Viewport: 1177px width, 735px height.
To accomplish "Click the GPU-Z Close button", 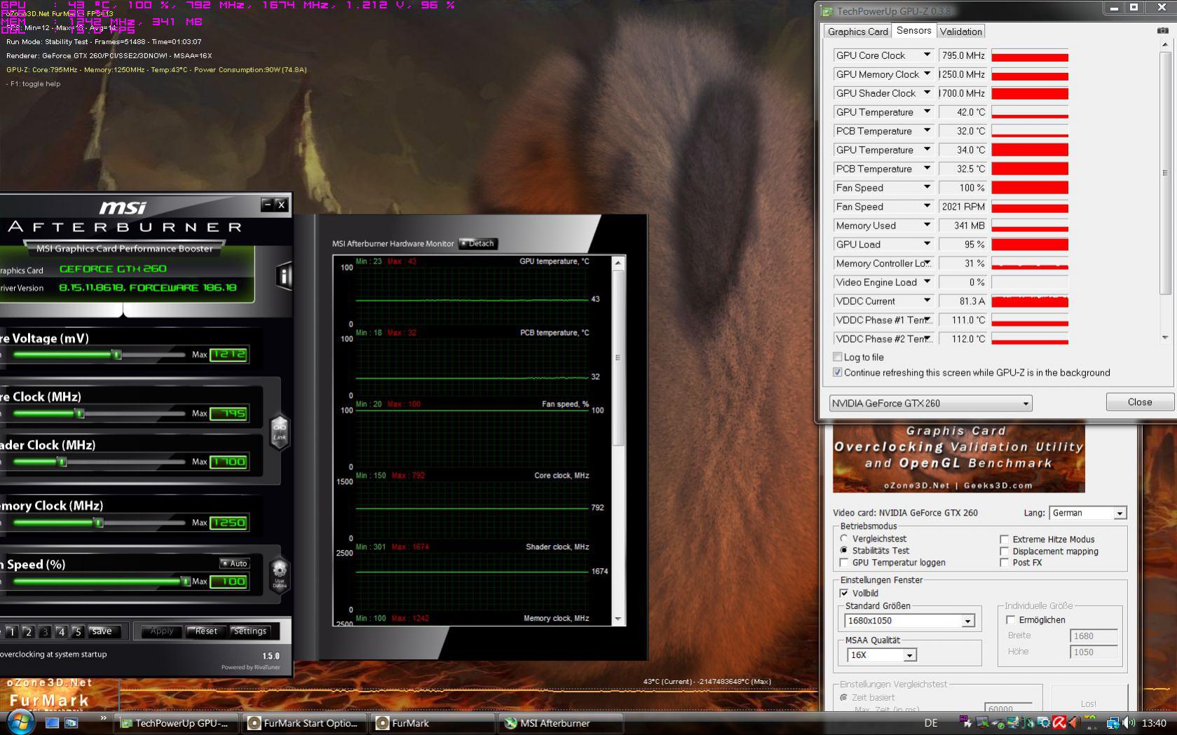I will point(1139,402).
